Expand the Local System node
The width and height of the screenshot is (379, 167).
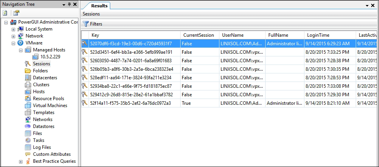tap(14, 29)
